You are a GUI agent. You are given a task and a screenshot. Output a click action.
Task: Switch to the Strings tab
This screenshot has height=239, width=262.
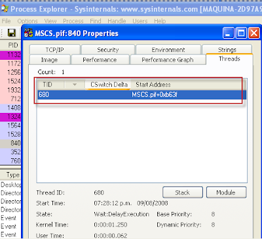coord(227,50)
